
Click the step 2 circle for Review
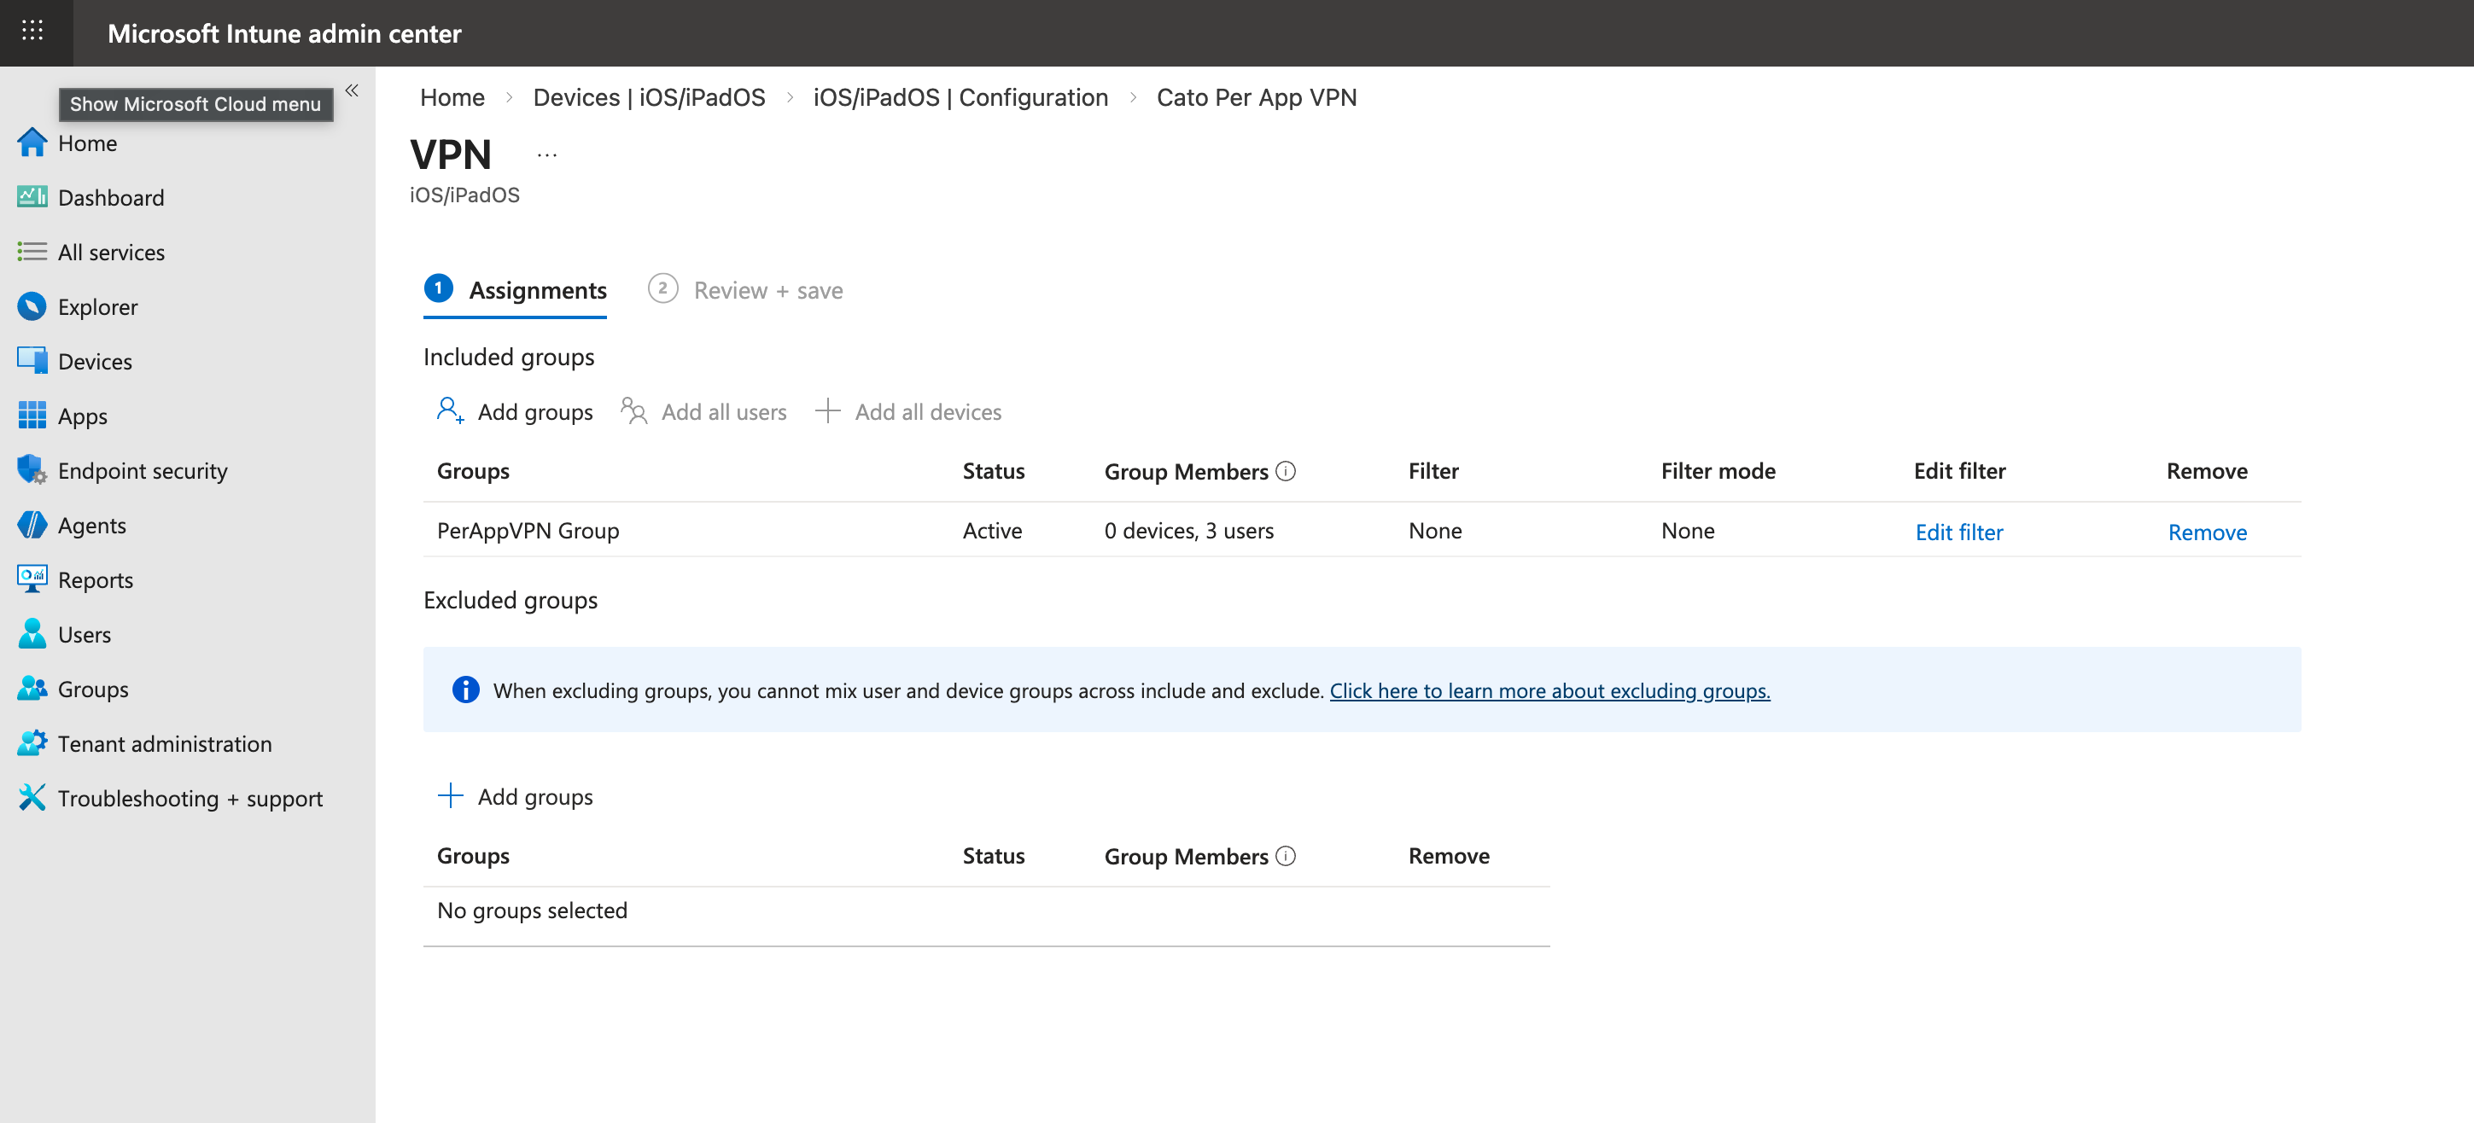tap(662, 288)
